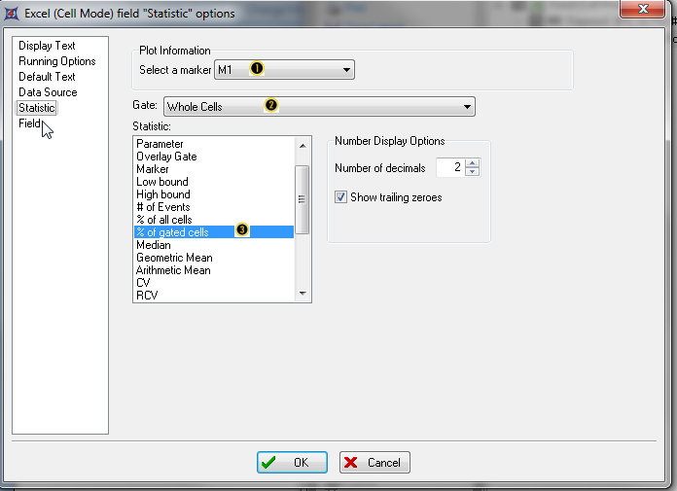Select Median statistic
Image resolution: width=677 pixels, height=491 pixels.
(214, 245)
